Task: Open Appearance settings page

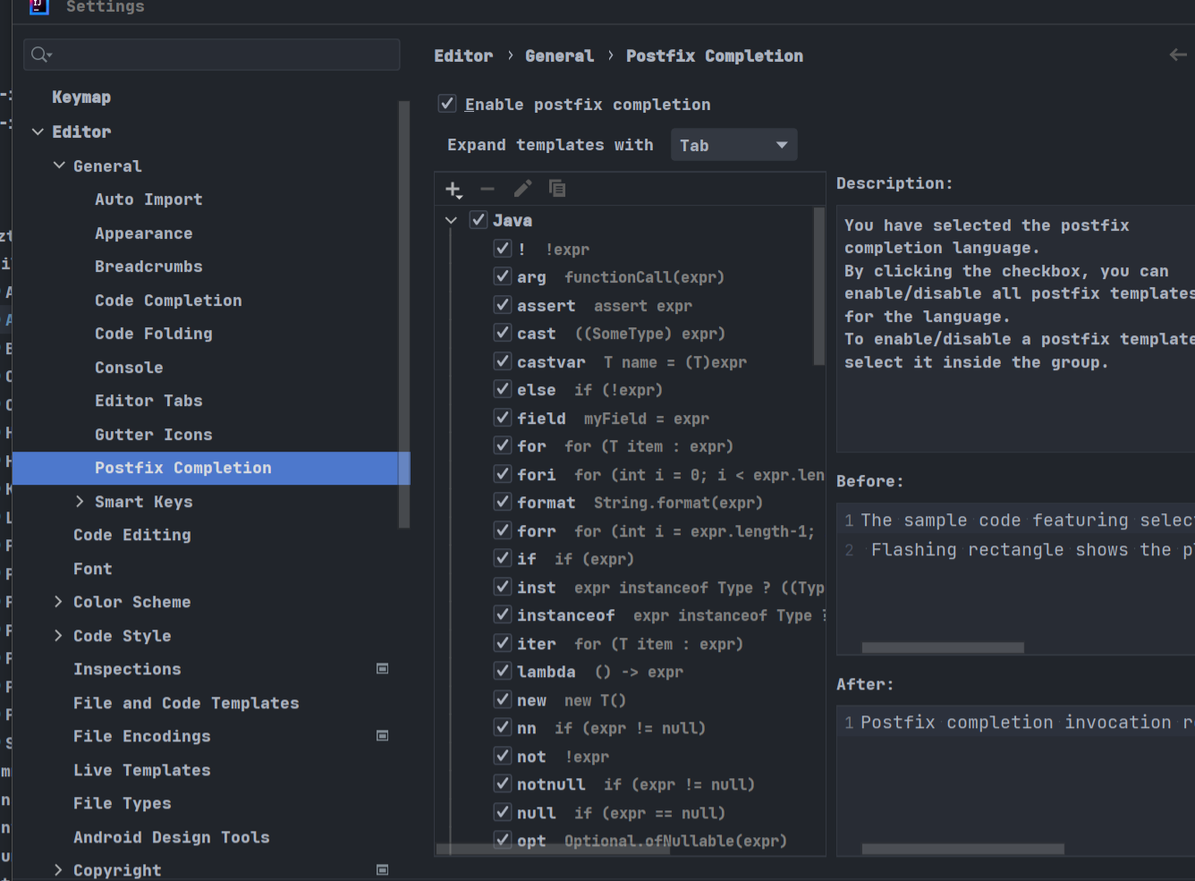Action: tap(143, 233)
